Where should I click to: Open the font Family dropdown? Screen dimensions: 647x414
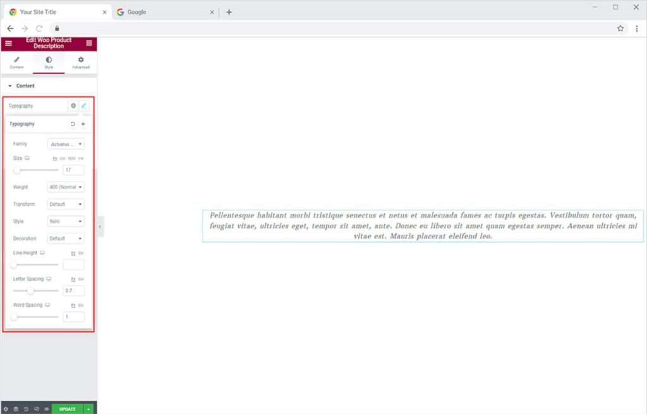66,144
